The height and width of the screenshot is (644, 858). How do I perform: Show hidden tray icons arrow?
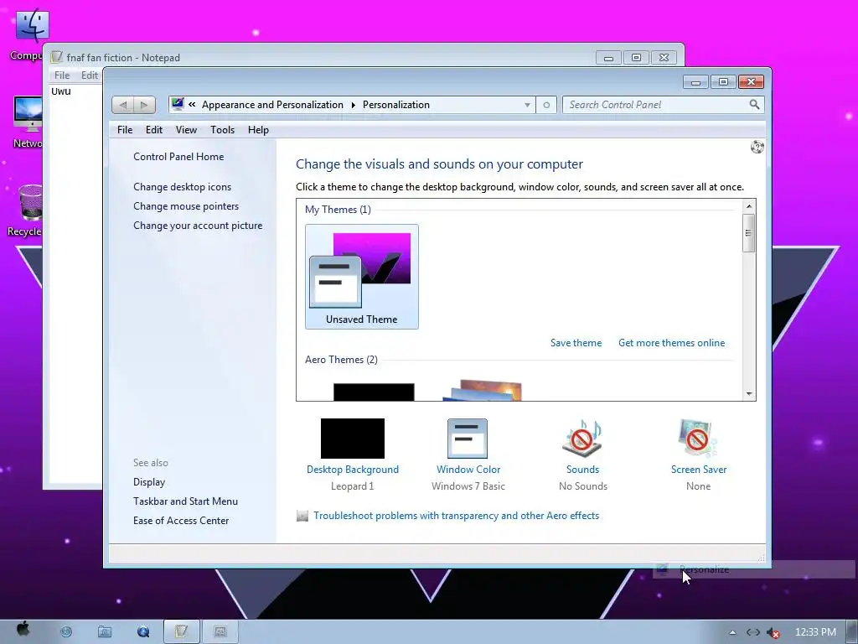pos(732,632)
